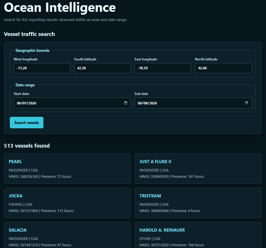Screen dimensions: 266x248
Task: Open the HAROLD A. REINAUER vessel link
Action: [162, 230]
